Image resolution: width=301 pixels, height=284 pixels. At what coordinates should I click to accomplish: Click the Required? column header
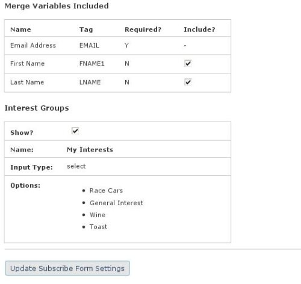tap(143, 29)
